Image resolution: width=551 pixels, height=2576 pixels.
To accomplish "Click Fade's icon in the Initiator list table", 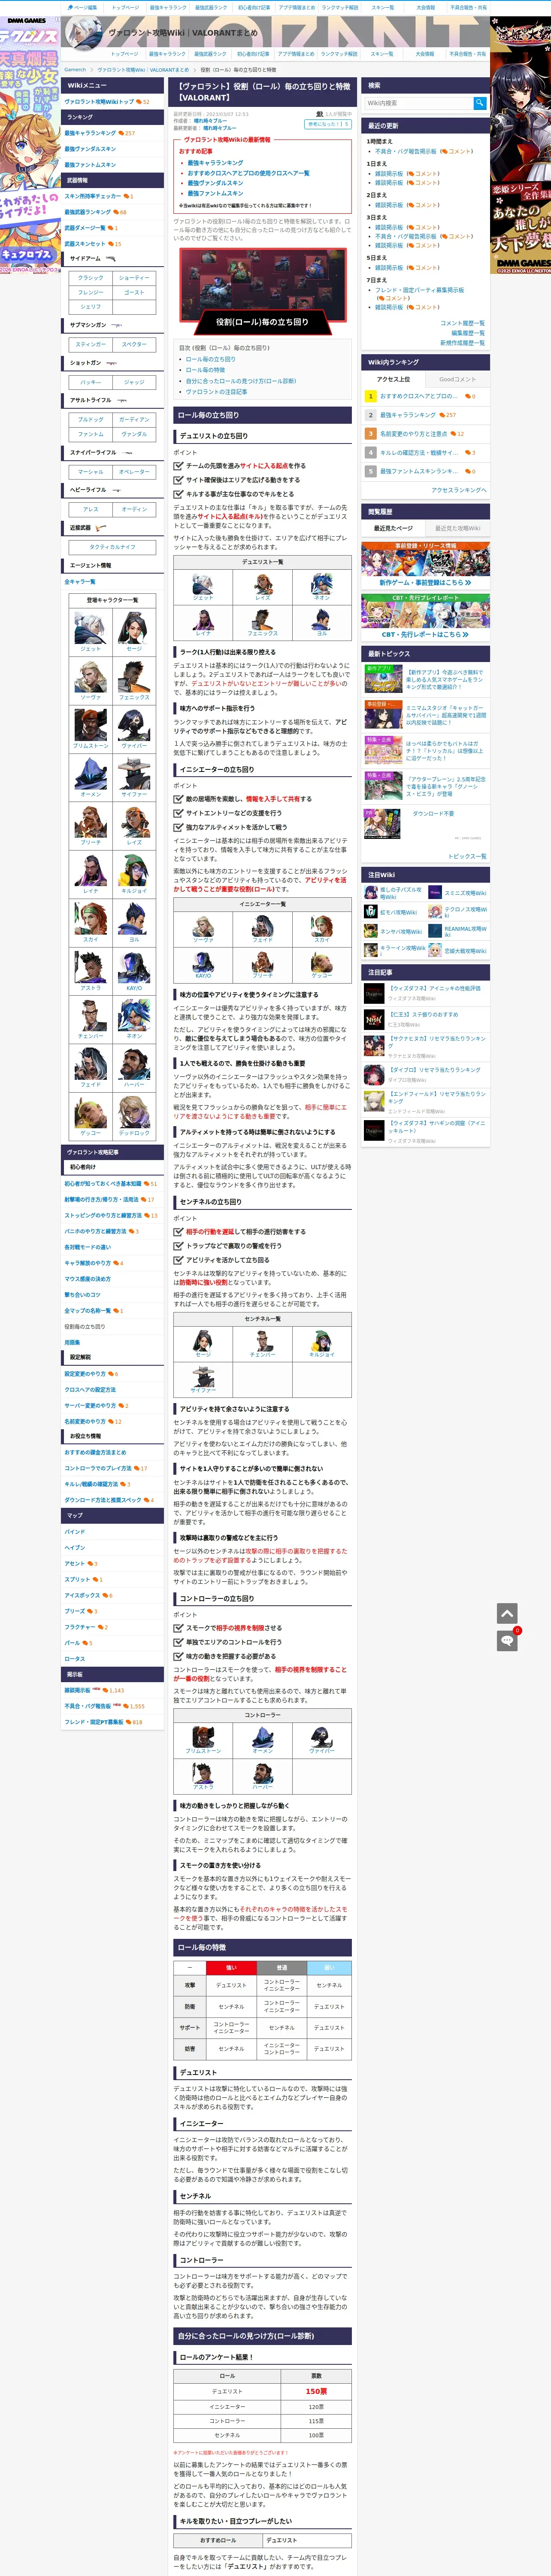I will [262, 926].
